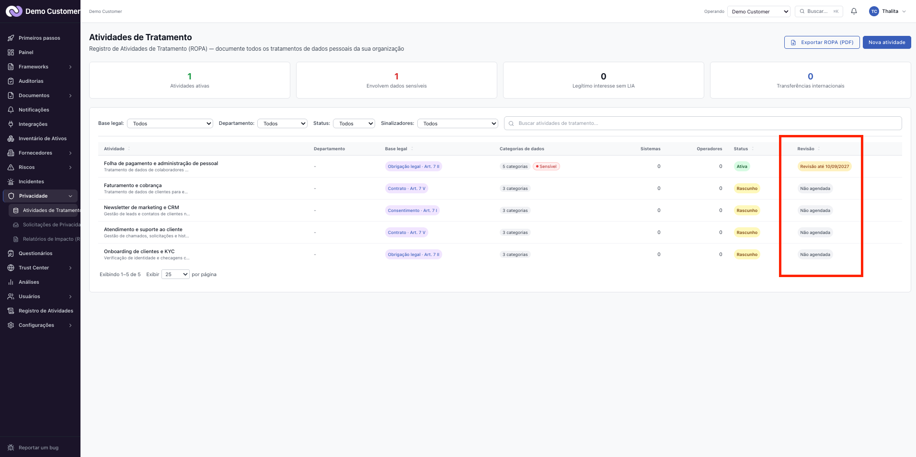Click the Reportar um bug icon
Screen dimensions: 916x457
point(11,447)
